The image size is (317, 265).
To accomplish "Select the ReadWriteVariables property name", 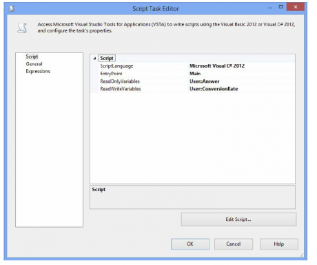I will [121, 89].
